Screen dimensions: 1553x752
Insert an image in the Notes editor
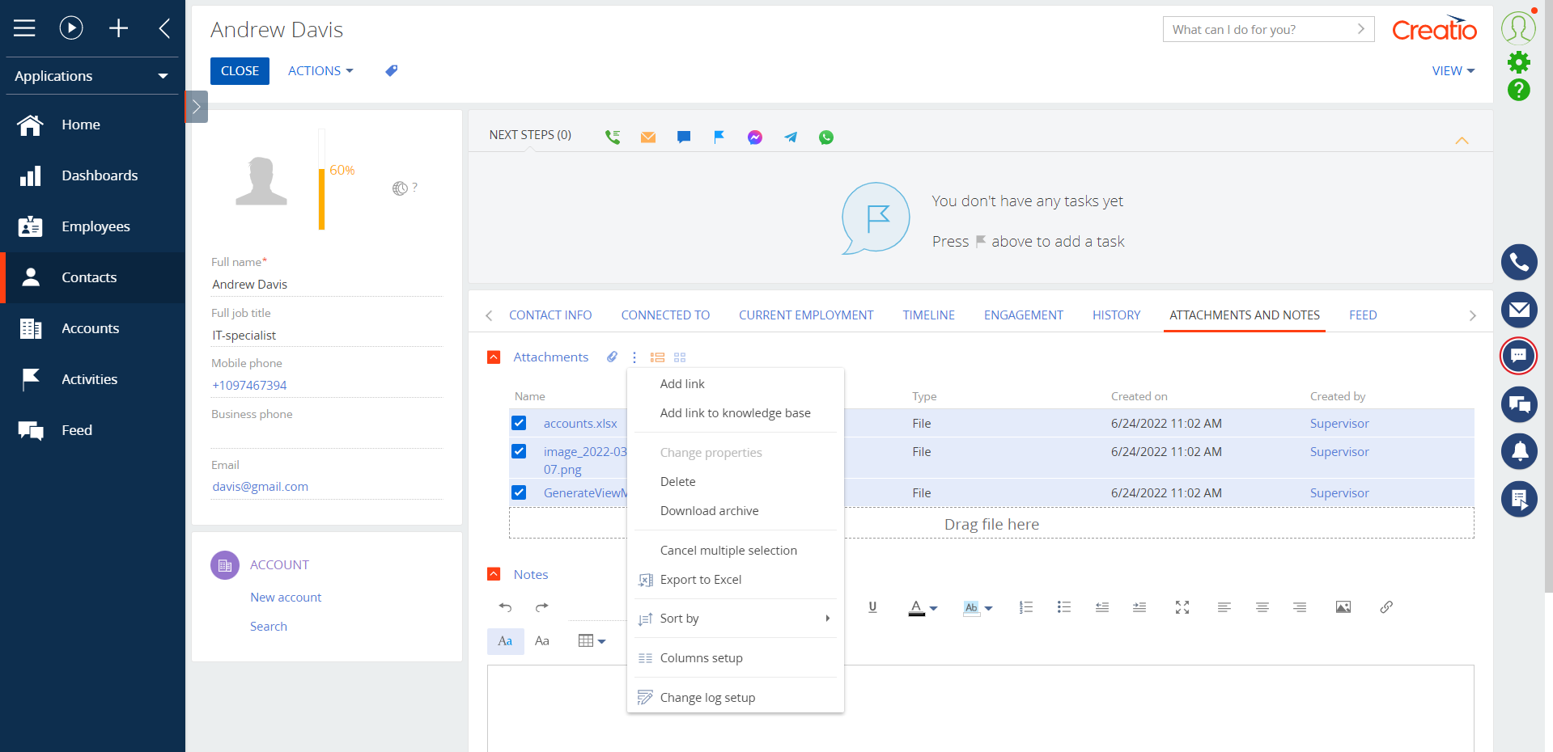[x=1343, y=606]
